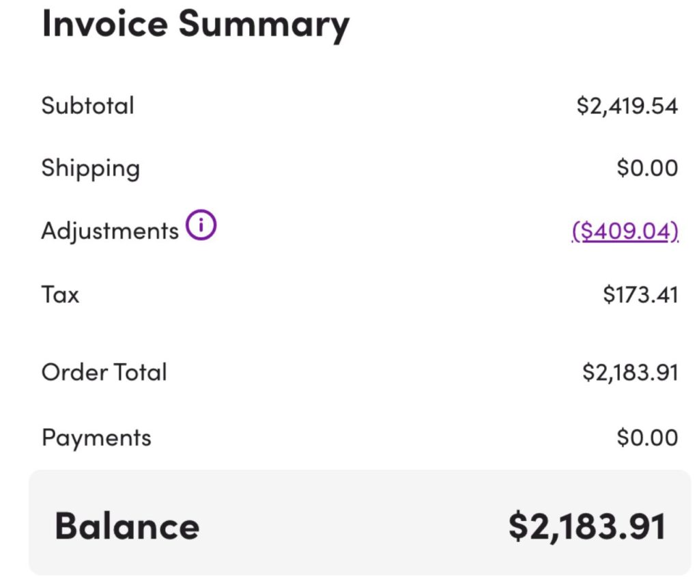Click the Tax label

click(x=60, y=294)
